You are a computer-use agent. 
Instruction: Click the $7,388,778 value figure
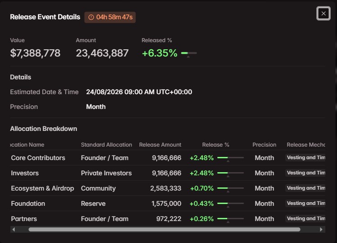pyautogui.click(x=35, y=53)
